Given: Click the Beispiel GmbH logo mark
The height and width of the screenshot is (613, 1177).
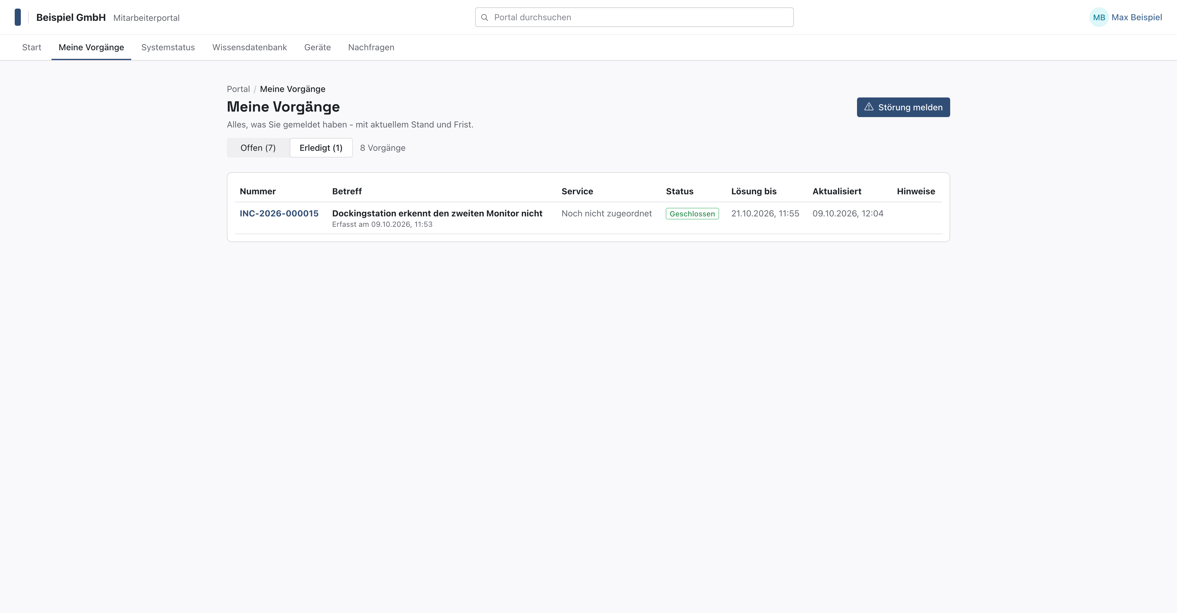Looking at the screenshot, I should point(18,17).
